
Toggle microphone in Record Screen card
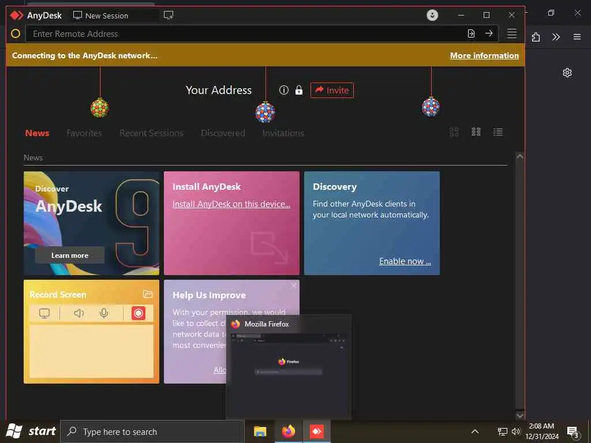click(104, 313)
